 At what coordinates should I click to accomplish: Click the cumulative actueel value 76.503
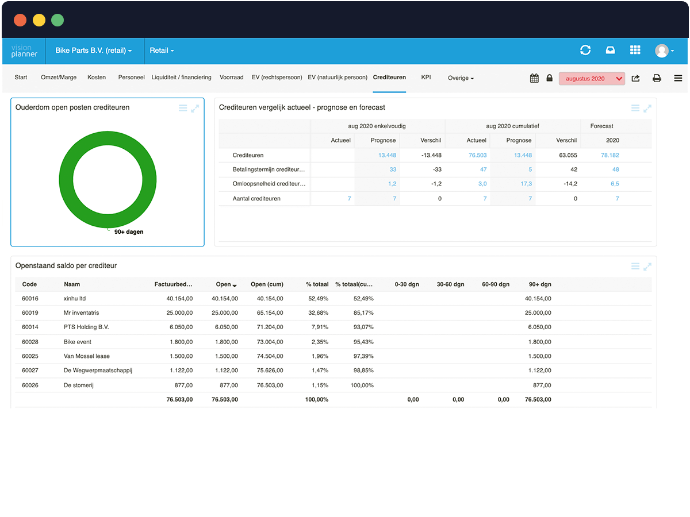click(x=477, y=155)
